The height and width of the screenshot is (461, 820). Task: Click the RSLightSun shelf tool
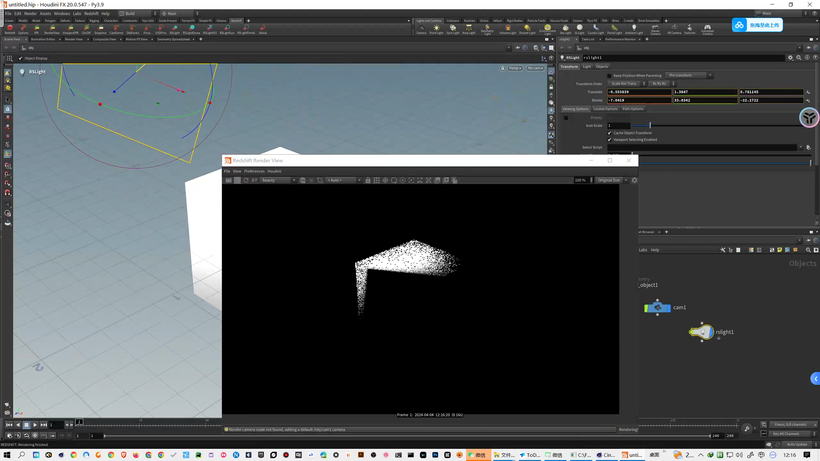[227, 29]
